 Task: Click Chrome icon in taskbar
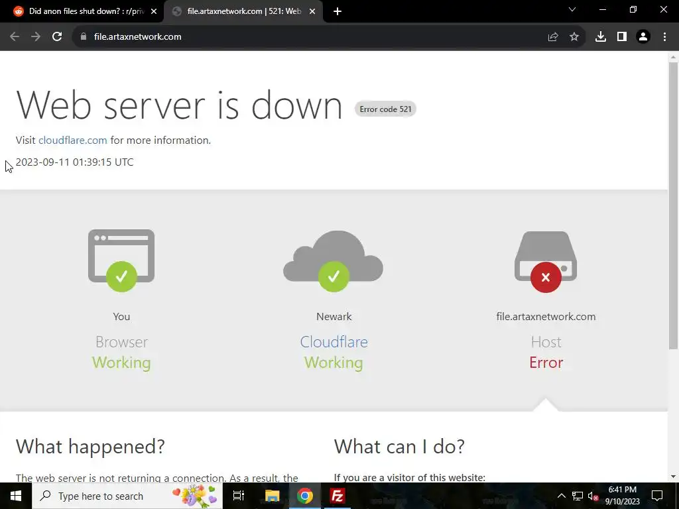click(x=305, y=496)
